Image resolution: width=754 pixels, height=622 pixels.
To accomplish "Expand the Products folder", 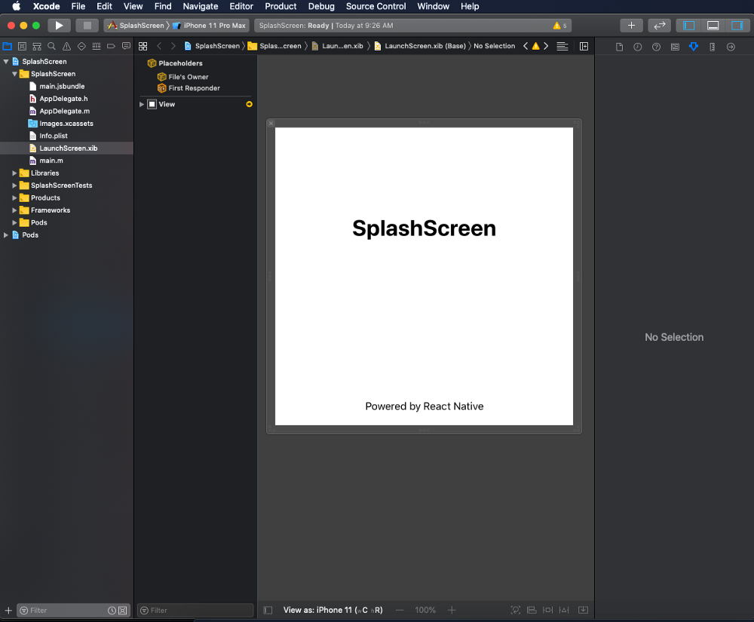I will 14,198.
